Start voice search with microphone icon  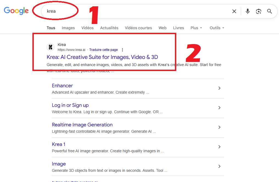[248, 11]
